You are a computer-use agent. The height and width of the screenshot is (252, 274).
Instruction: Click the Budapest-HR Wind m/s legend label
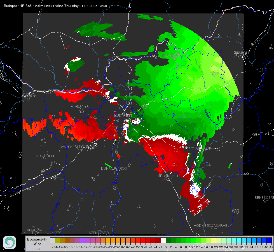37,244
